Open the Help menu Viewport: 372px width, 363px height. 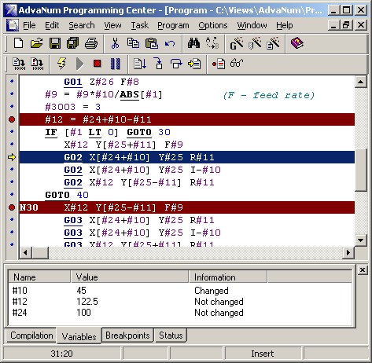[285, 25]
